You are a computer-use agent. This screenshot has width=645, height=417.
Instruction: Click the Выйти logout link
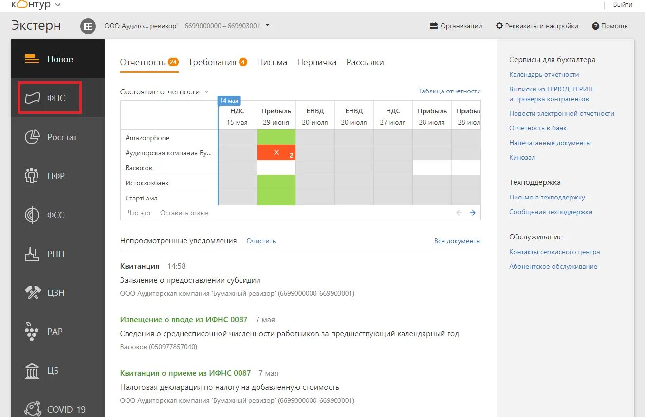(x=623, y=4)
